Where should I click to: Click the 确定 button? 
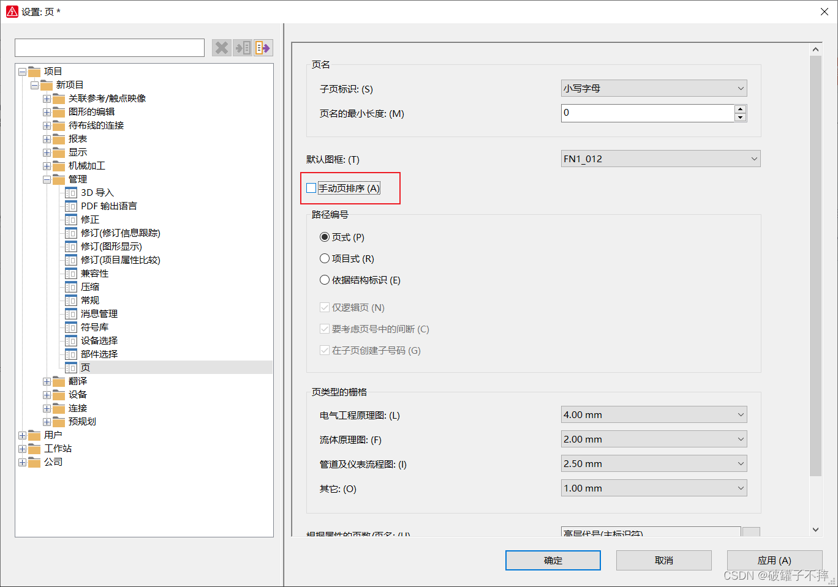point(553,560)
